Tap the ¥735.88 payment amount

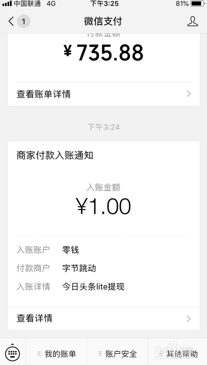(104, 53)
